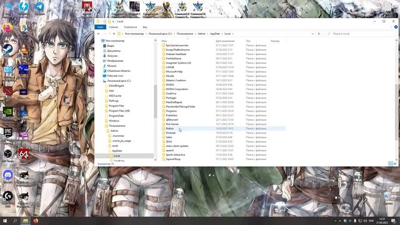Image resolution: width=400 pixels, height=225 pixels.
Task: Sort by the Тип column header
Action: [248, 41]
